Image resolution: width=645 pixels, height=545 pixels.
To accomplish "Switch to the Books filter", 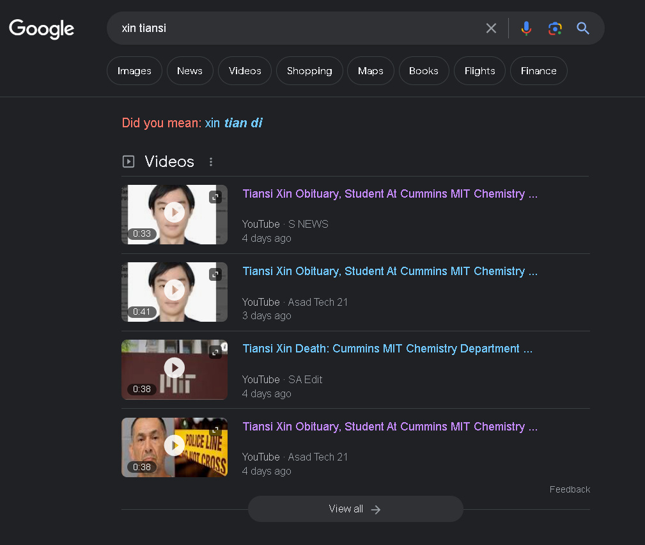I will point(424,71).
